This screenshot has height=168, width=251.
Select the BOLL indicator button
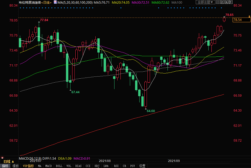[x=58, y=166]
